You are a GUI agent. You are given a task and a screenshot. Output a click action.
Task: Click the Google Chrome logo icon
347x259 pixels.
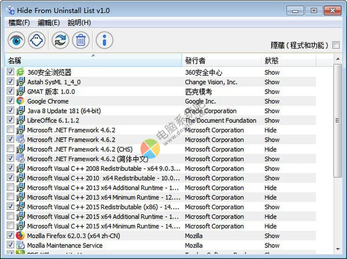click(20, 101)
